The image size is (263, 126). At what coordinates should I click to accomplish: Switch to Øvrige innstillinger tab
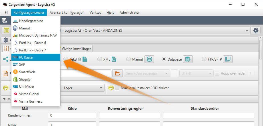coord(76,49)
